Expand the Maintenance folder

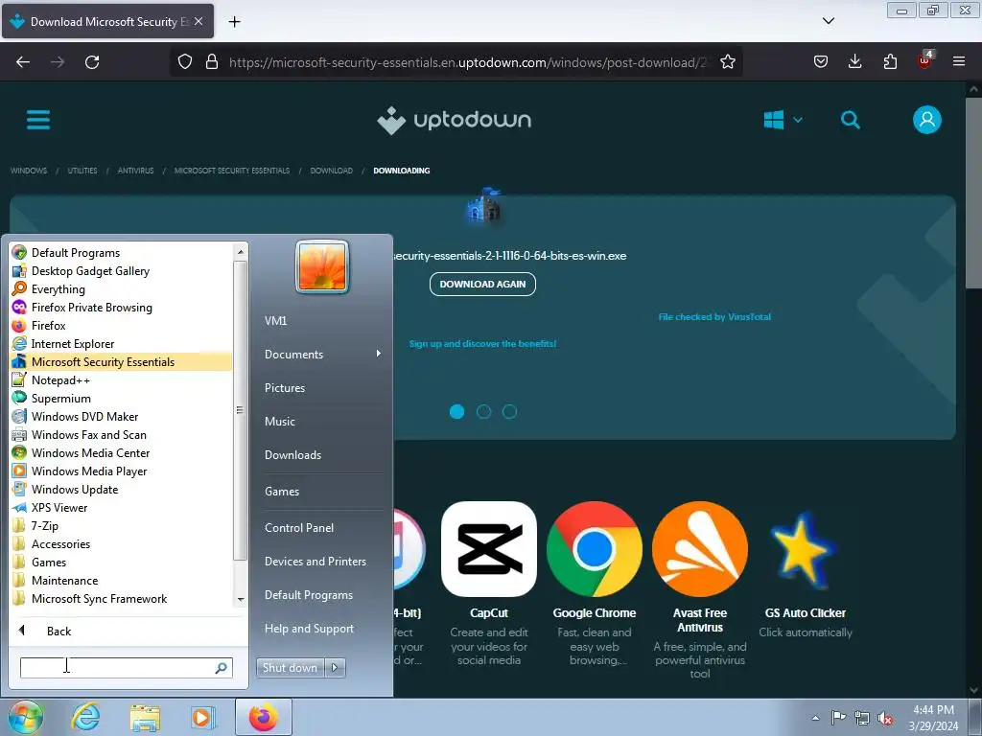121,580
